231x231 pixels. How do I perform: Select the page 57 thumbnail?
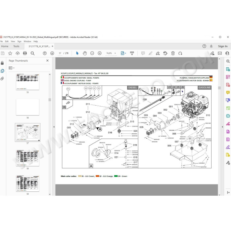click(x=27, y=132)
